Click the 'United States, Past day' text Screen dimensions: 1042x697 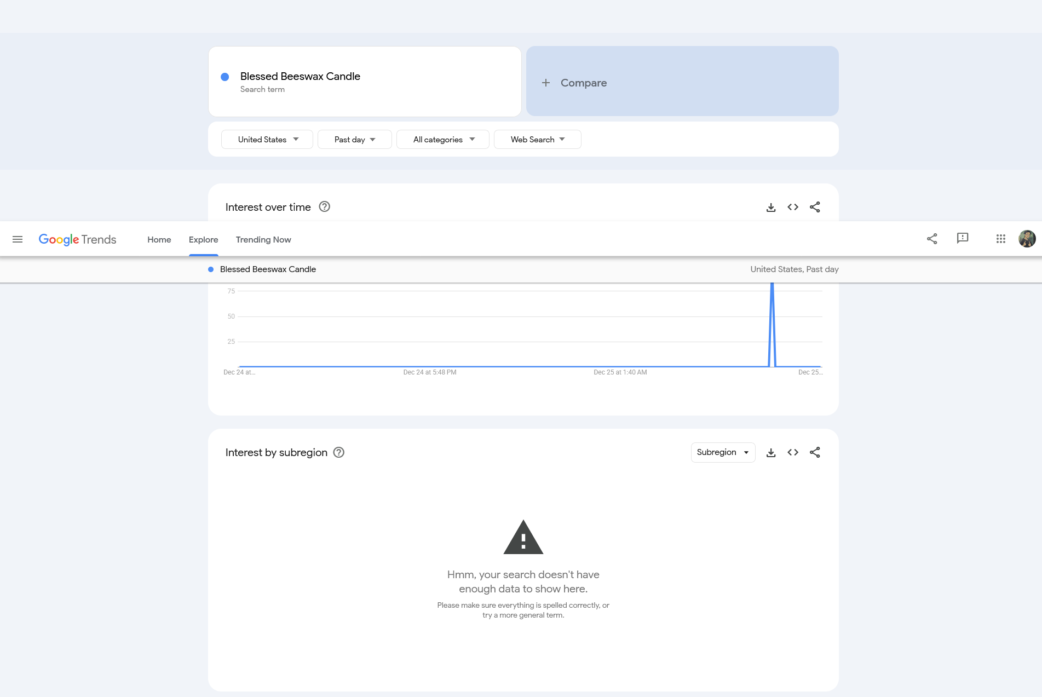795,269
